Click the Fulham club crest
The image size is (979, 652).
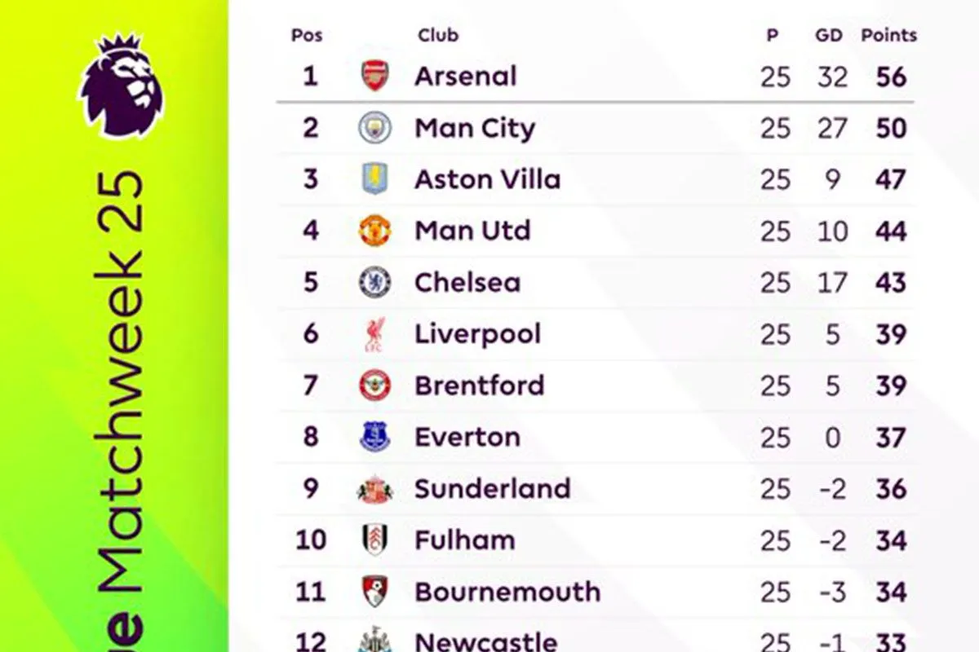(375, 540)
